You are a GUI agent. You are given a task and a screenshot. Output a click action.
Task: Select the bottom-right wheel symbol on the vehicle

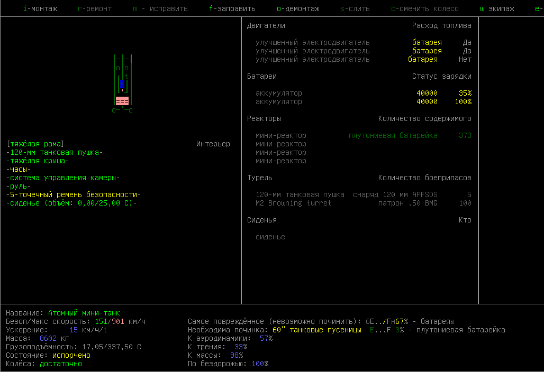131,110
